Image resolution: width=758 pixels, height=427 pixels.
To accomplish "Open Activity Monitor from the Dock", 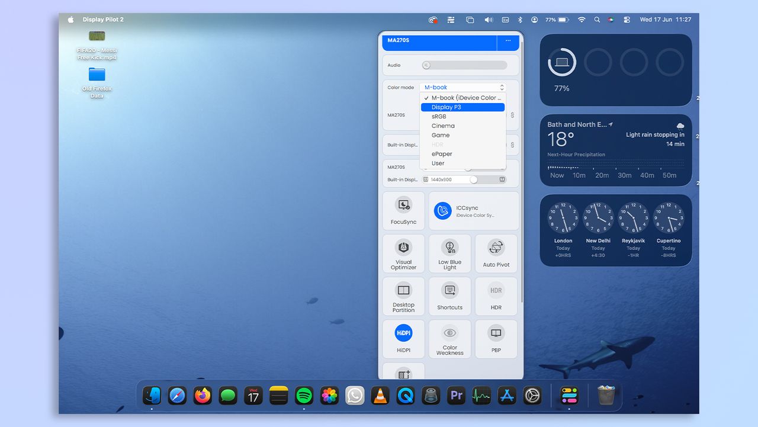I will point(481,395).
